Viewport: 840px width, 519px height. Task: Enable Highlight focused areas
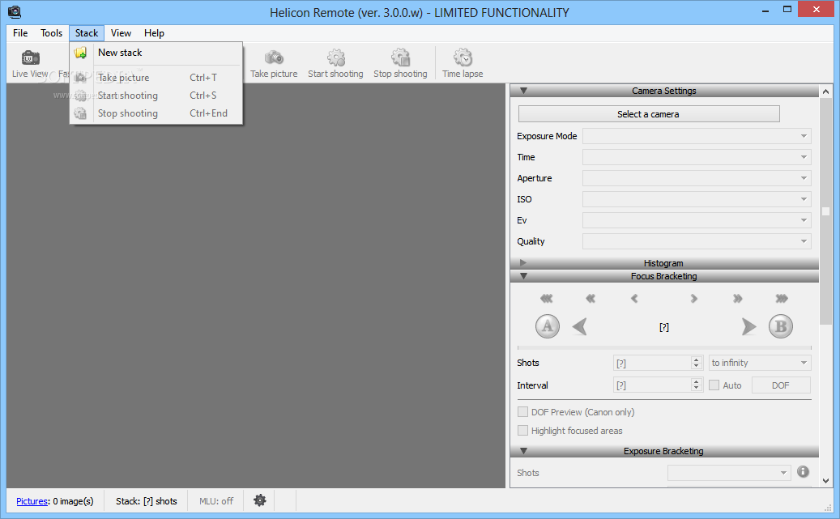click(x=522, y=431)
